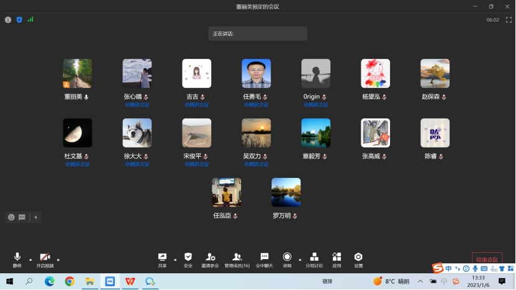Open the 会中聊天 in-meeting chat
Viewport: 516px width, 290px height.
[x=265, y=258]
